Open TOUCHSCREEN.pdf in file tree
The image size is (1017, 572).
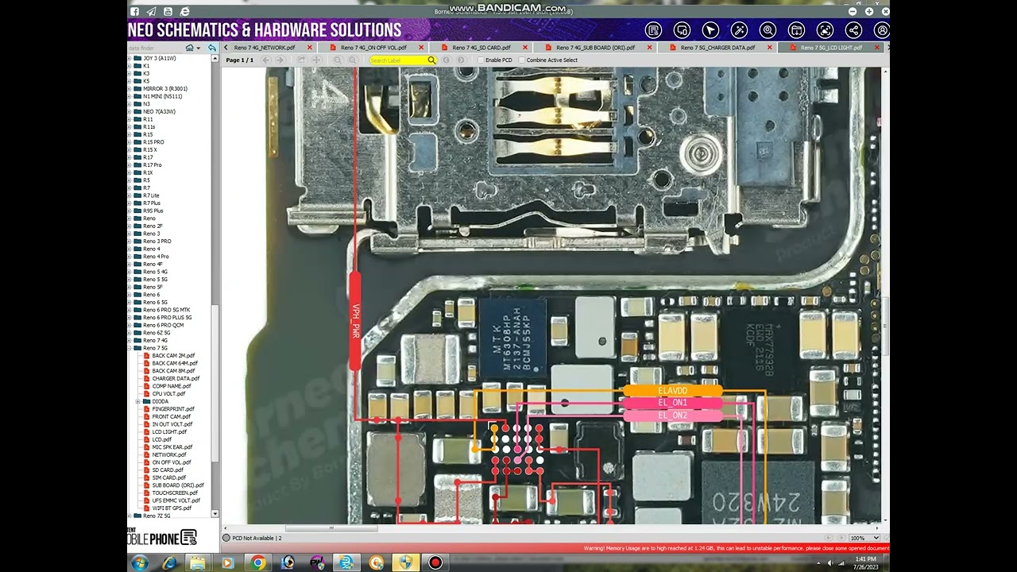pos(175,493)
